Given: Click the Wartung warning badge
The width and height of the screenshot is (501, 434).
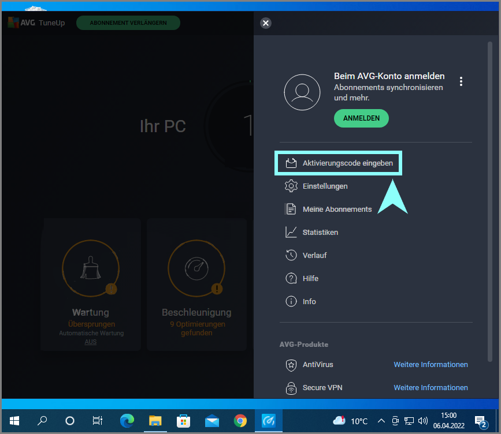Looking at the screenshot, I should 111,289.
